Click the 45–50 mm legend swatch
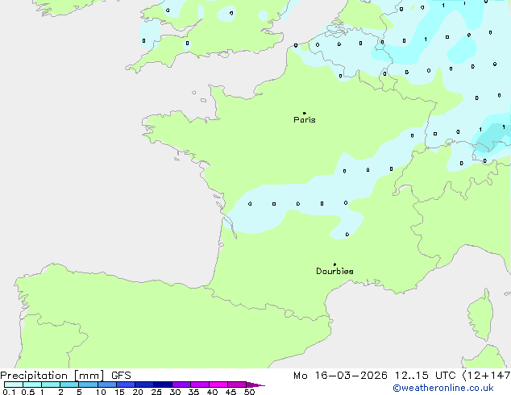This screenshot has width=511, height=395. [237, 385]
